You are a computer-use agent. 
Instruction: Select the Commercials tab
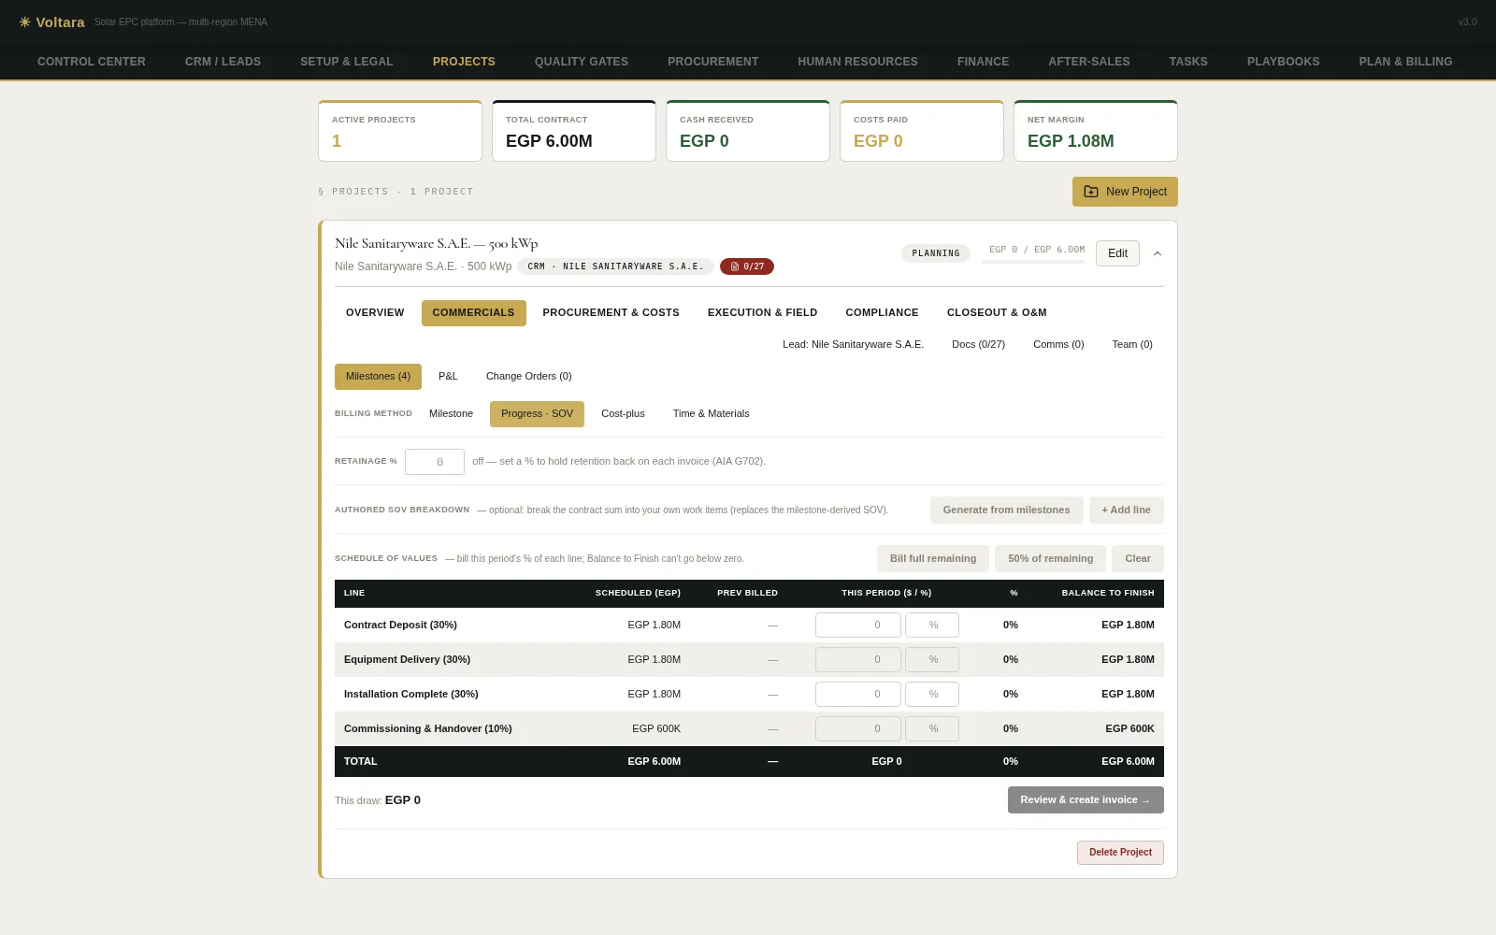[473, 313]
